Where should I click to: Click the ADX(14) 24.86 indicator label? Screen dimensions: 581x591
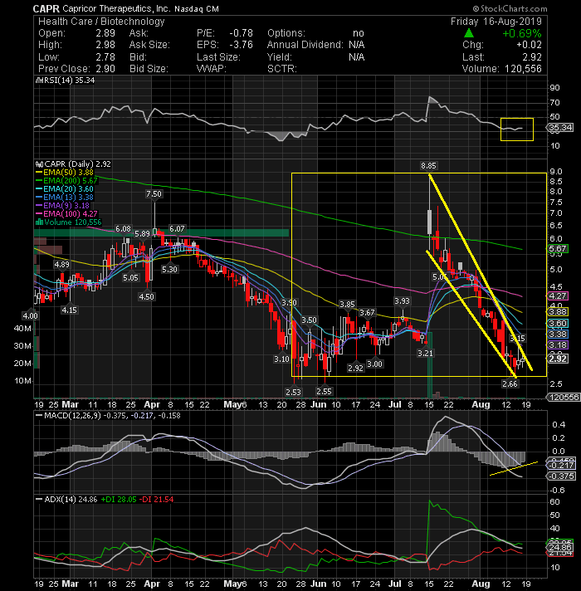tap(66, 500)
